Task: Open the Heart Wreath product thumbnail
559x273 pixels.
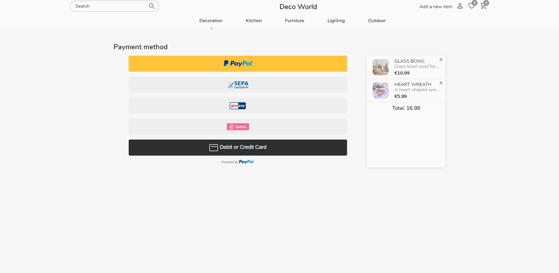Action: point(381,90)
